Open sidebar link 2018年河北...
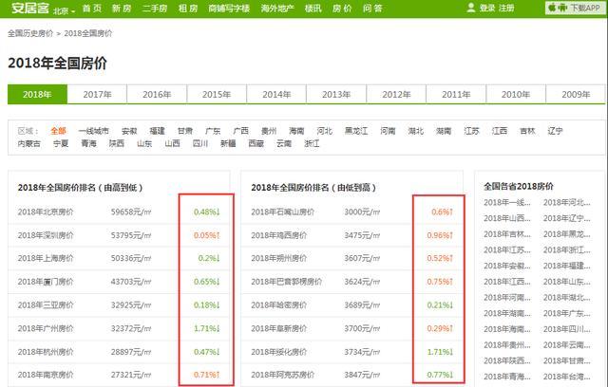 coord(567,202)
